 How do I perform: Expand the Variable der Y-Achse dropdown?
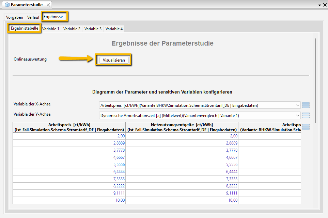point(298,115)
